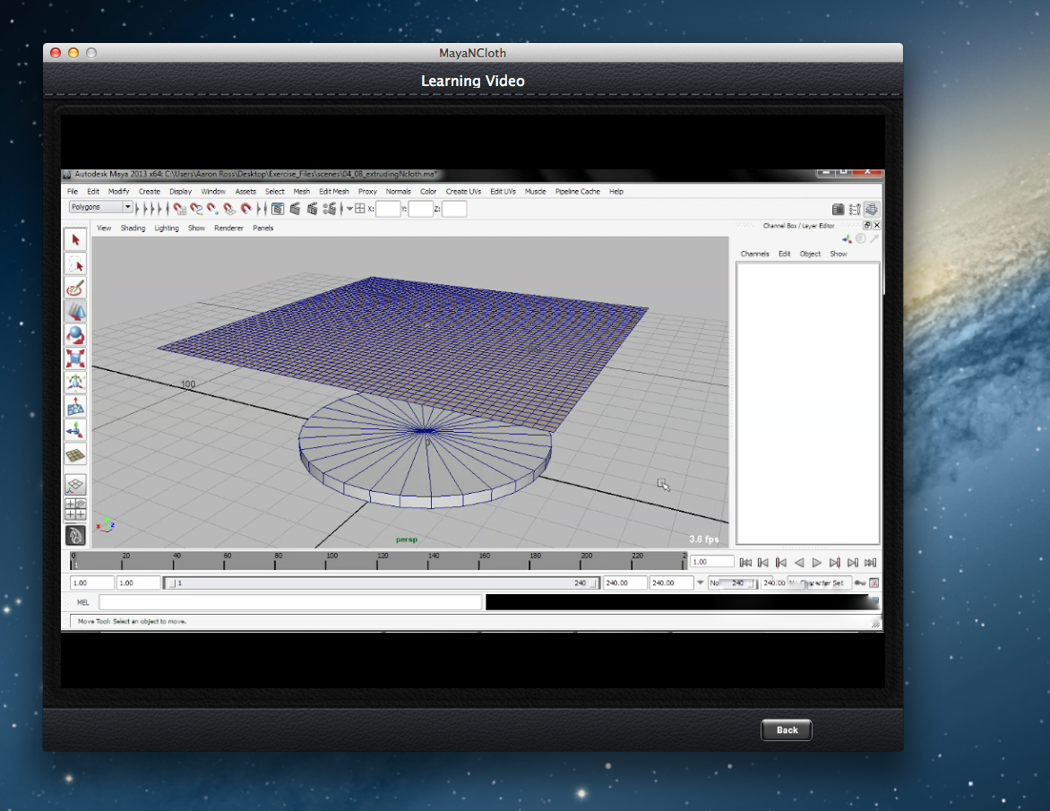Click the Back button

coord(786,730)
